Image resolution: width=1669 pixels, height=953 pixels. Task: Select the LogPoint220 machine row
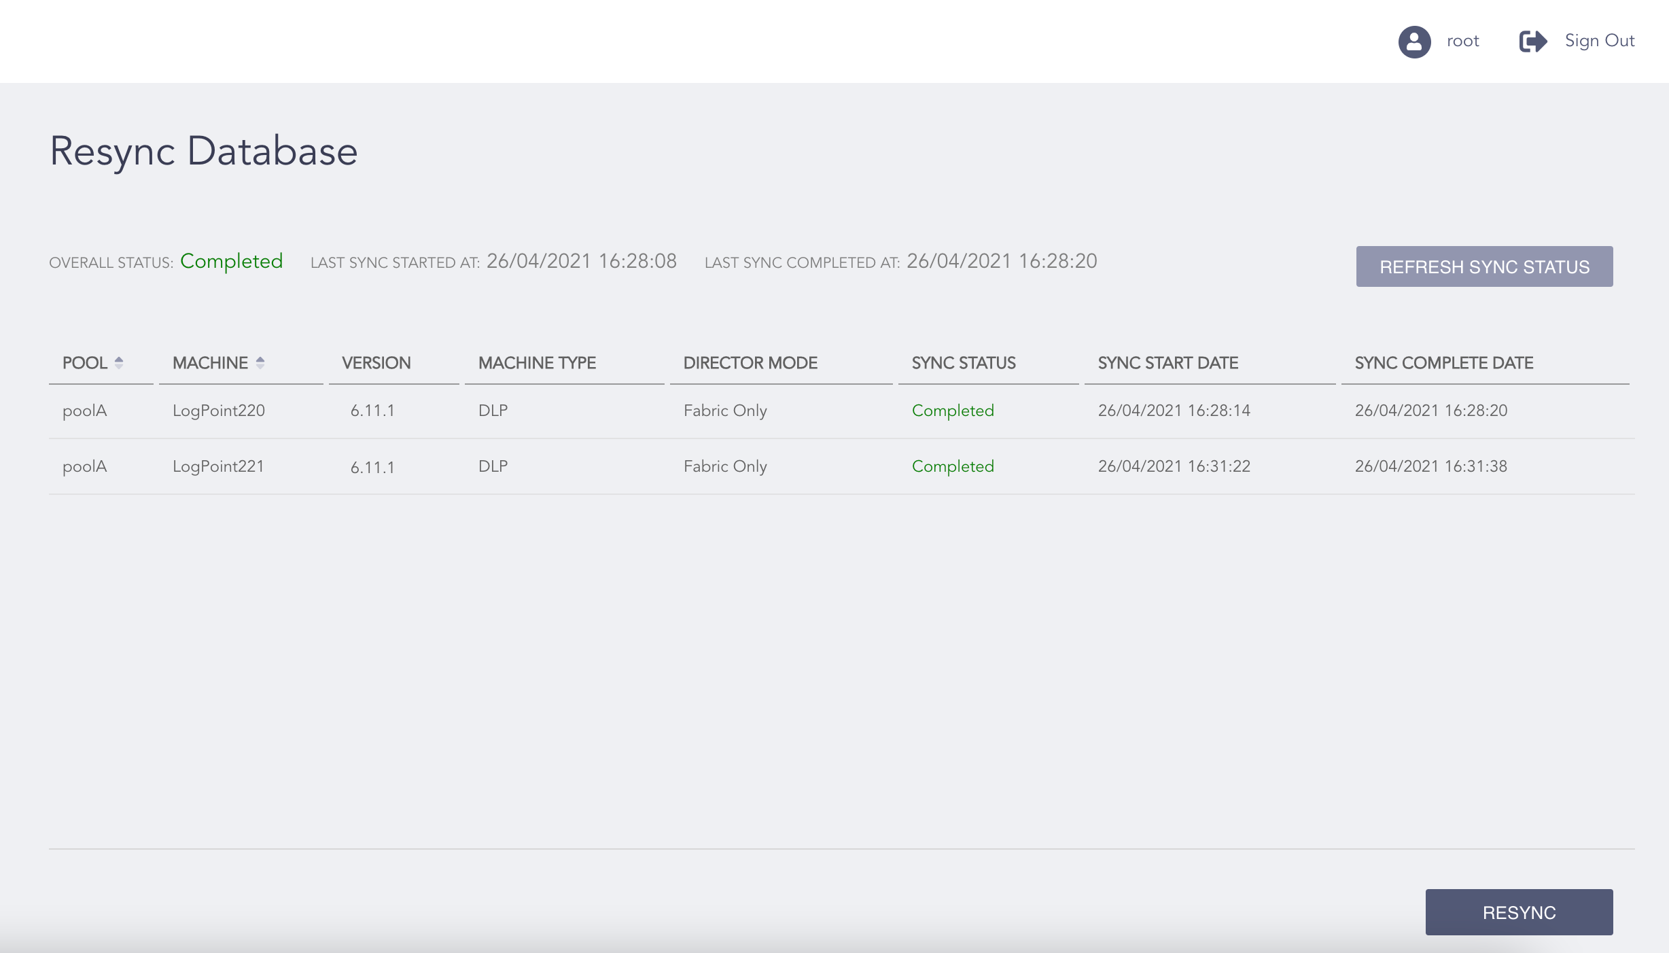(x=218, y=411)
